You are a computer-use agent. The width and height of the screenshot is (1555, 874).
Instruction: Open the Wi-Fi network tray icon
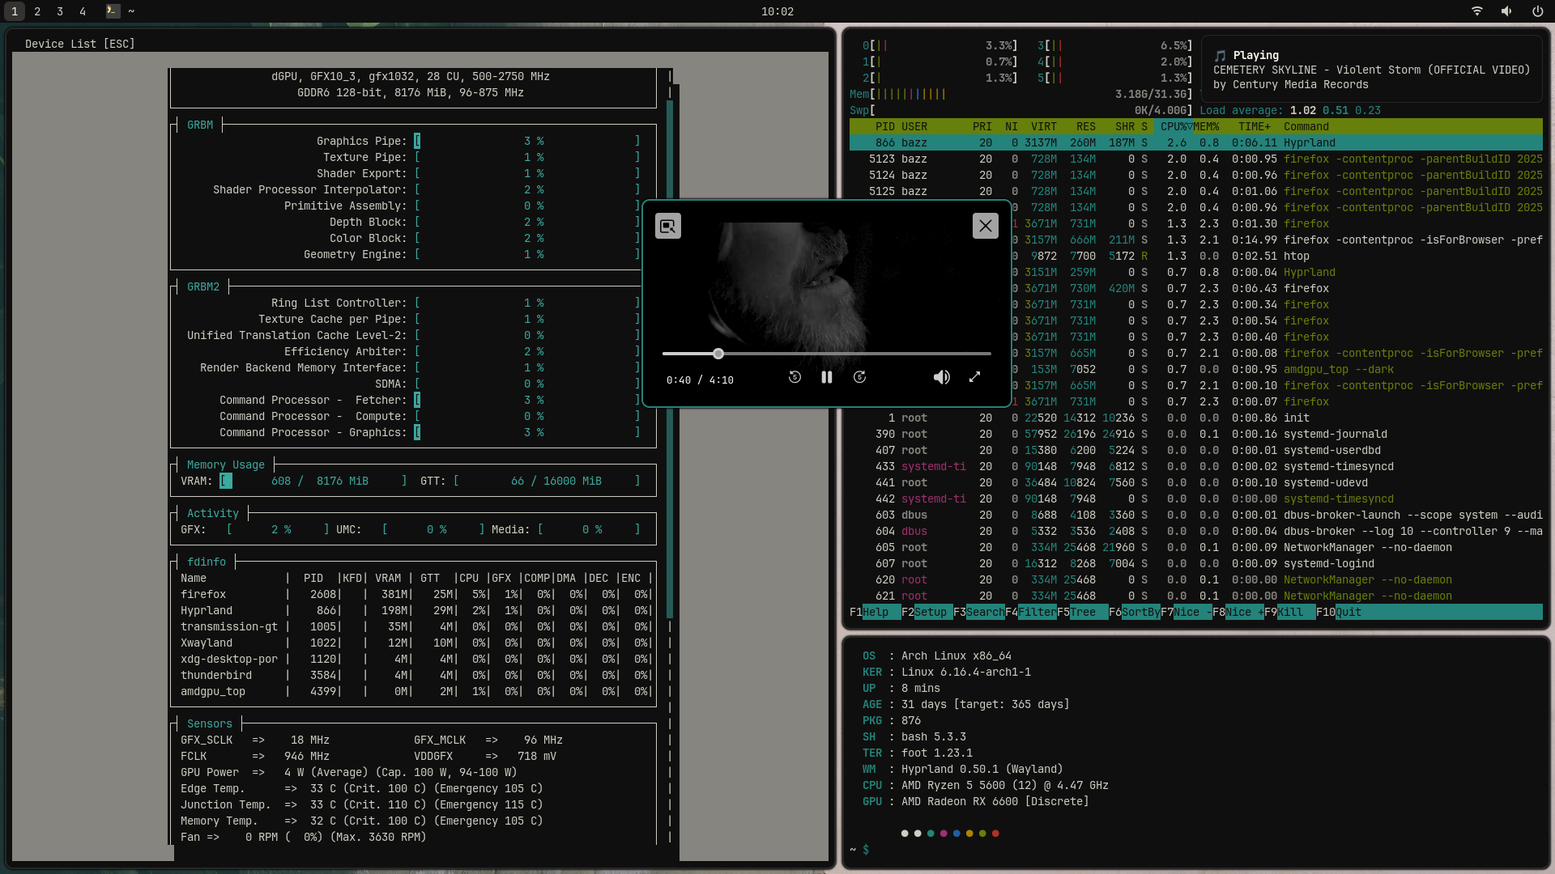[x=1477, y=11]
